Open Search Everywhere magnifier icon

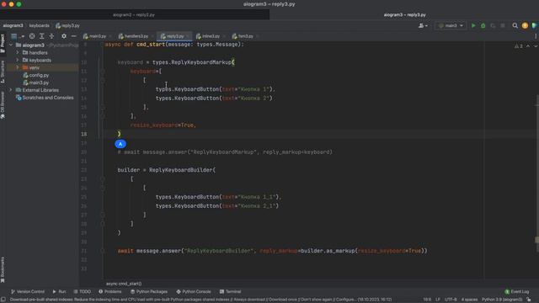pos(515,25)
